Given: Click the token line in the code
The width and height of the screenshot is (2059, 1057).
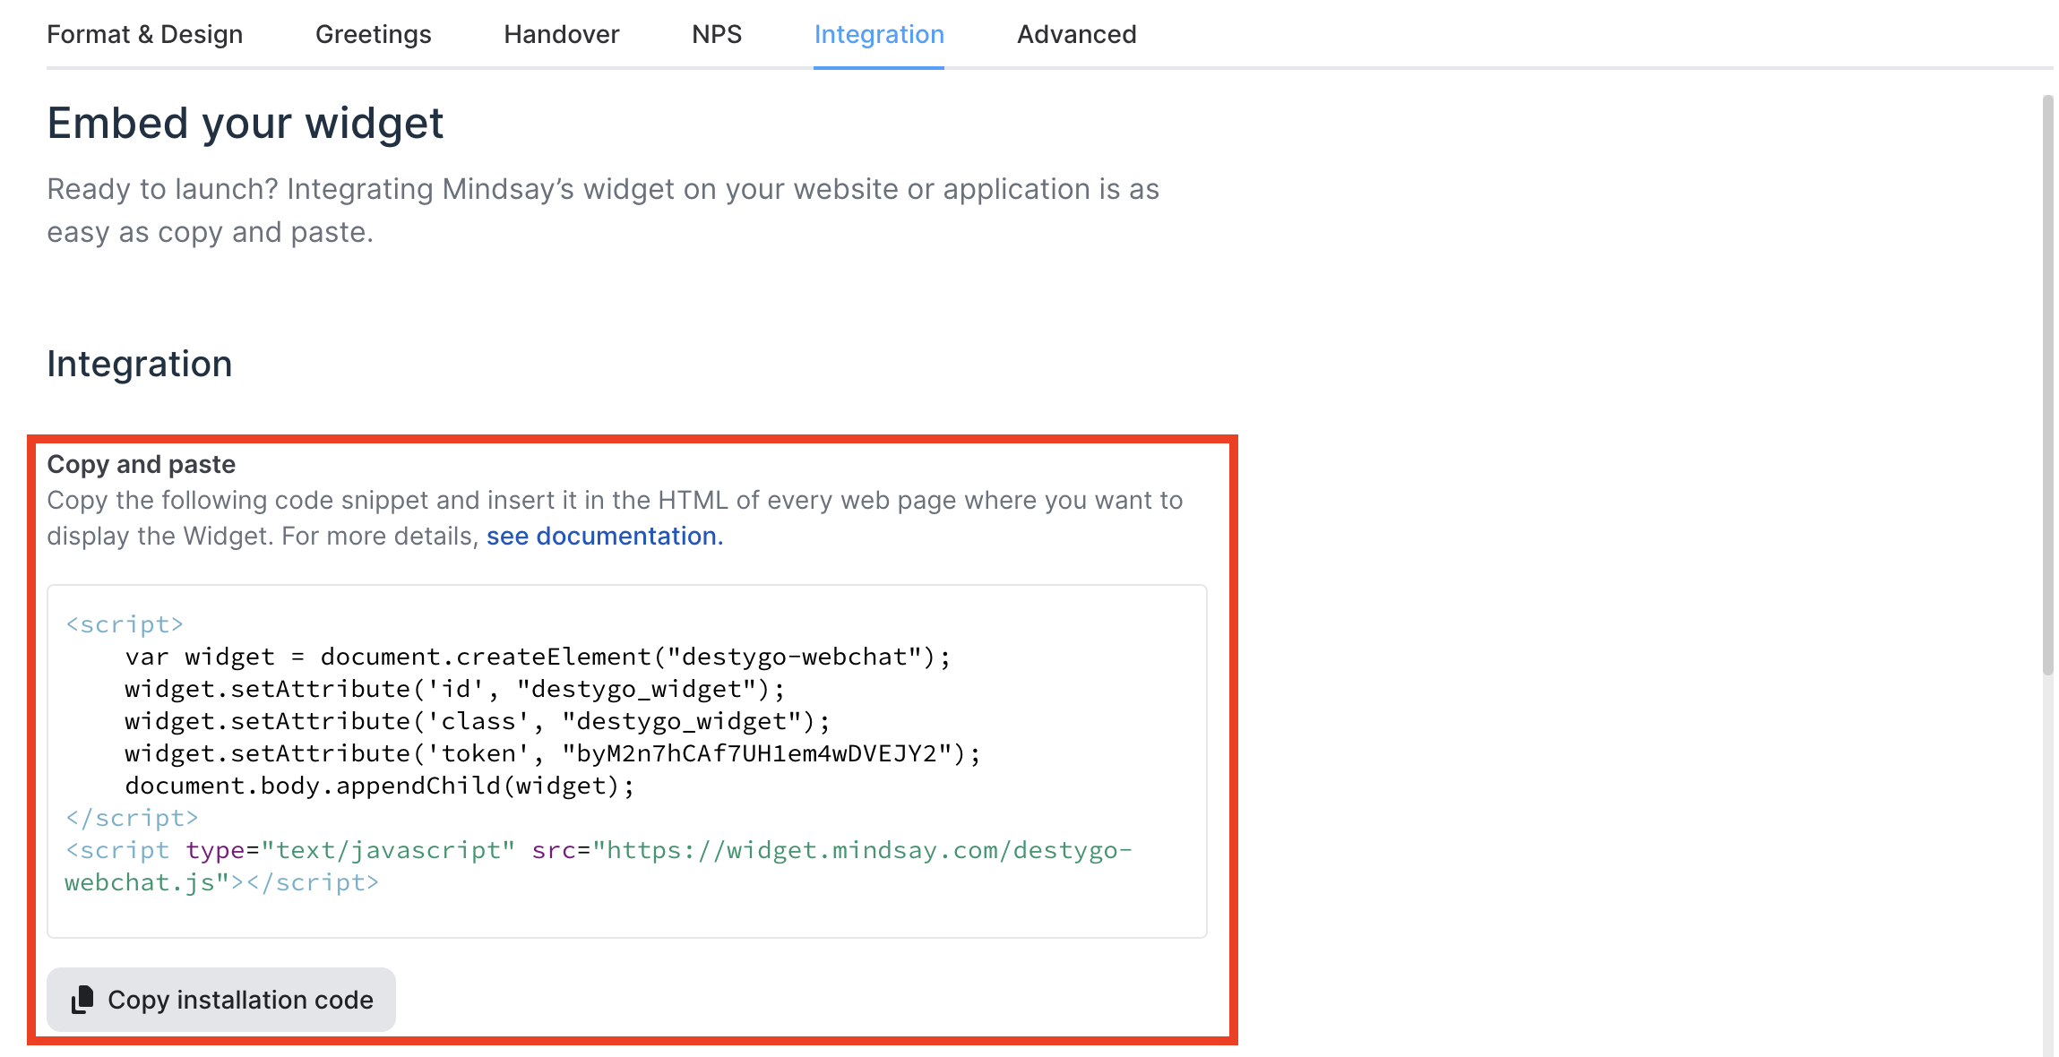Looking at the screenshot, I should tap(552, 753).
